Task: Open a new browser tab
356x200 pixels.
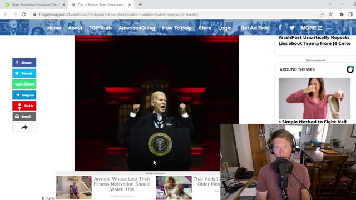Action: [x=140, y=4]
